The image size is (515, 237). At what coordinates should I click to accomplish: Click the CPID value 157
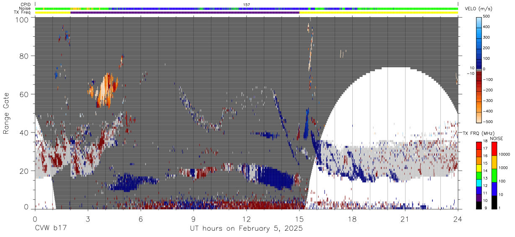tap(246, 5)
